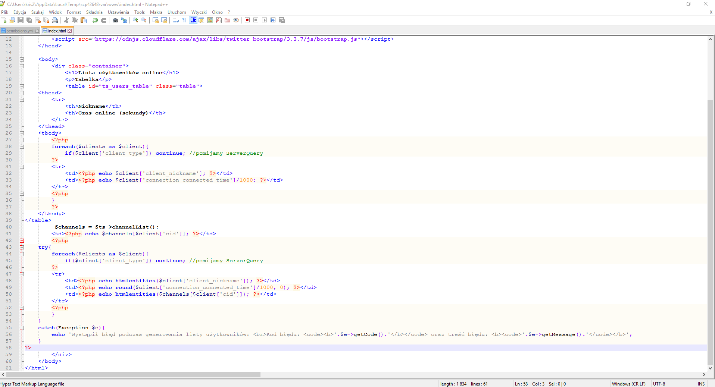Screen dimensions: 715x387
Task: Click the UTF-8 encoding in status bar
Action: point(659,384)
